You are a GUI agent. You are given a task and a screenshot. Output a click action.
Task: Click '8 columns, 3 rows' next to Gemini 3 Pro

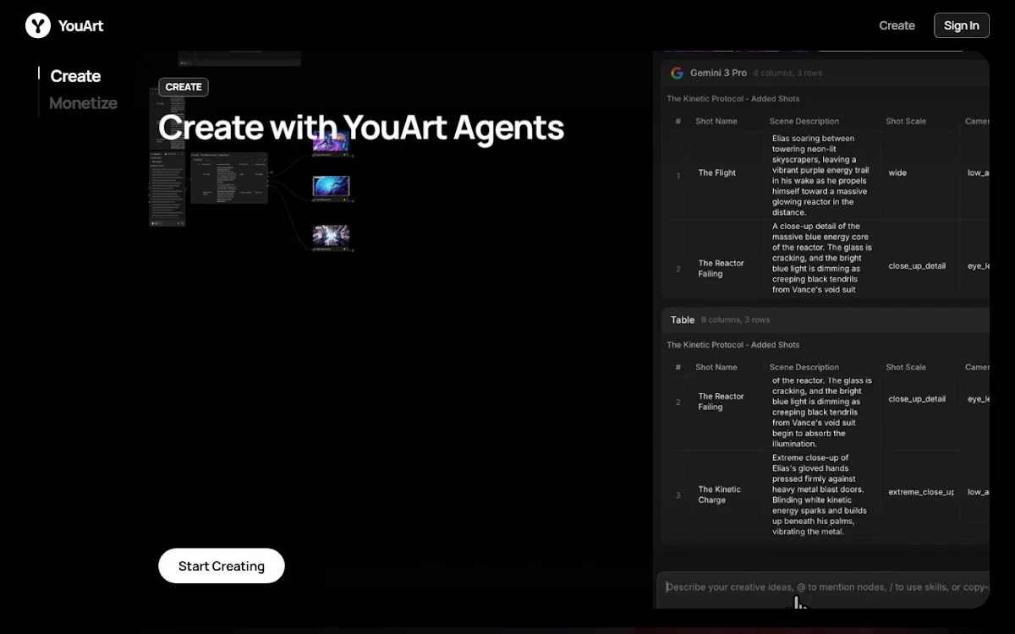click(x=787, y=74)
